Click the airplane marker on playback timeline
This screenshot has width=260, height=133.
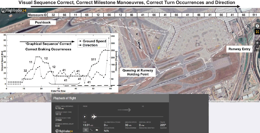click(94, 117)
